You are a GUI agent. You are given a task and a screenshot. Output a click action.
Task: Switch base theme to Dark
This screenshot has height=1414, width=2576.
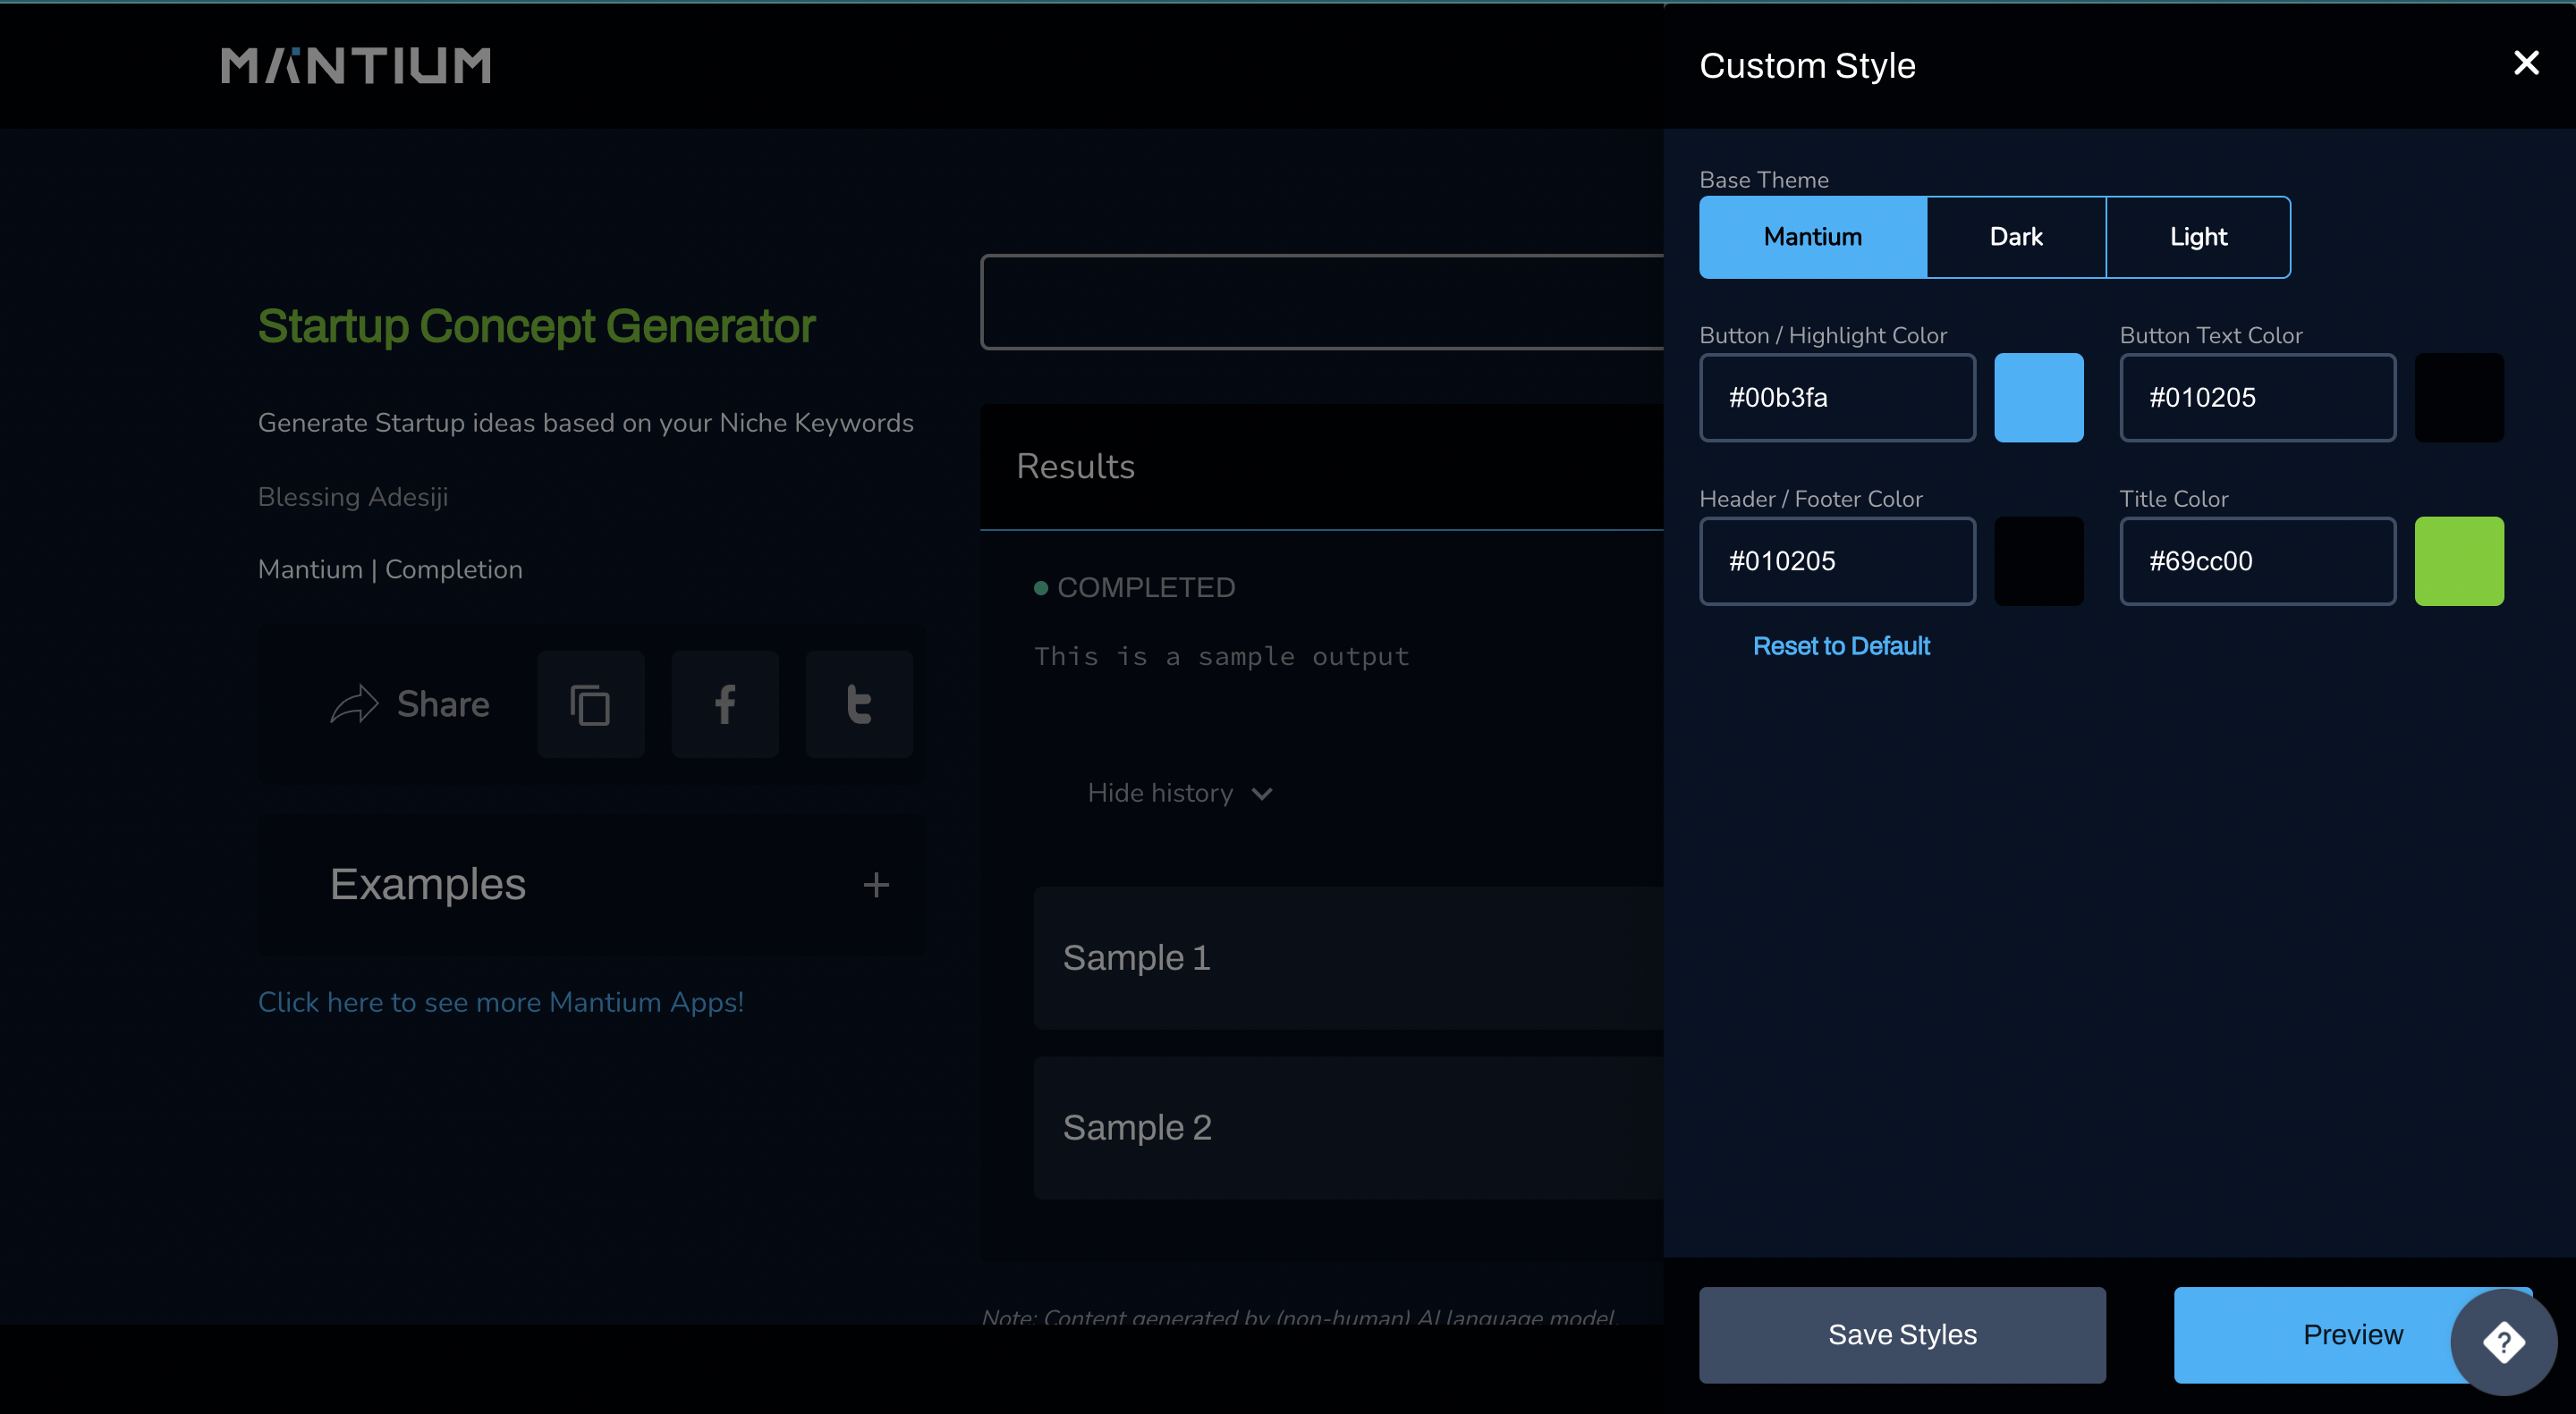[x=2015, y=237]
